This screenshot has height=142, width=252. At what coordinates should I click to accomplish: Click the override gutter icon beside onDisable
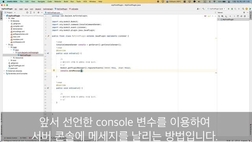[48, 88]
